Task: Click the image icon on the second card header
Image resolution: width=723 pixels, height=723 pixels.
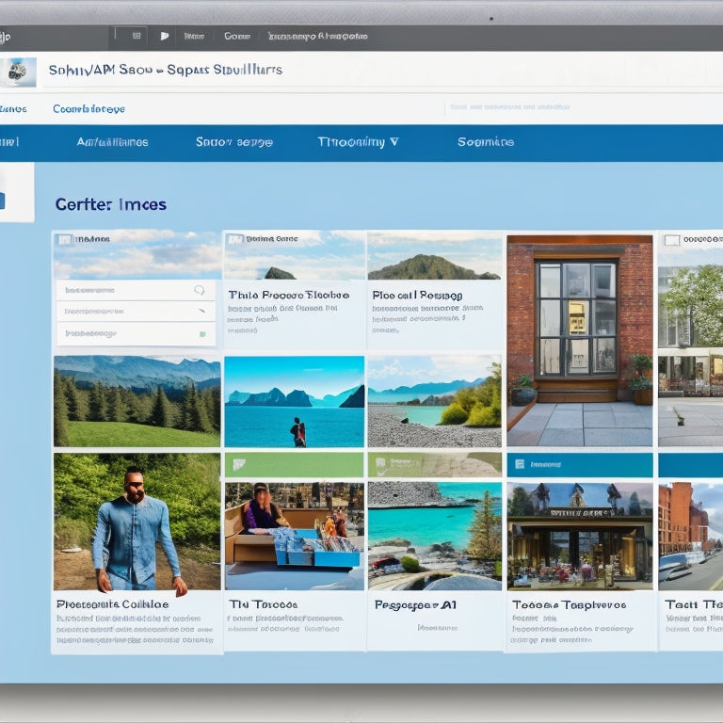Action: [235, 240]
